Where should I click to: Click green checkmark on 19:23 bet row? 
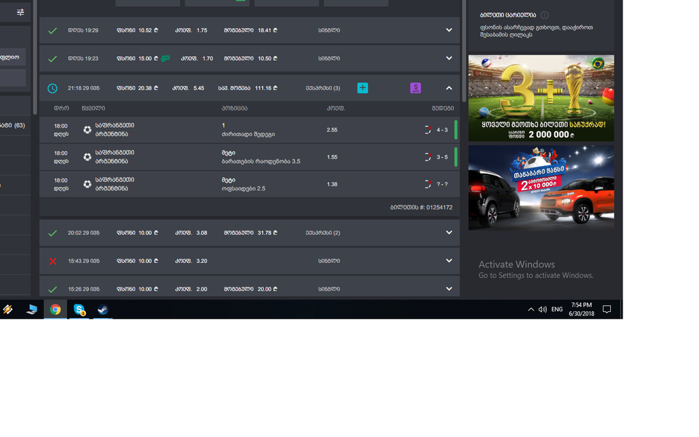(x=53, y=59)
